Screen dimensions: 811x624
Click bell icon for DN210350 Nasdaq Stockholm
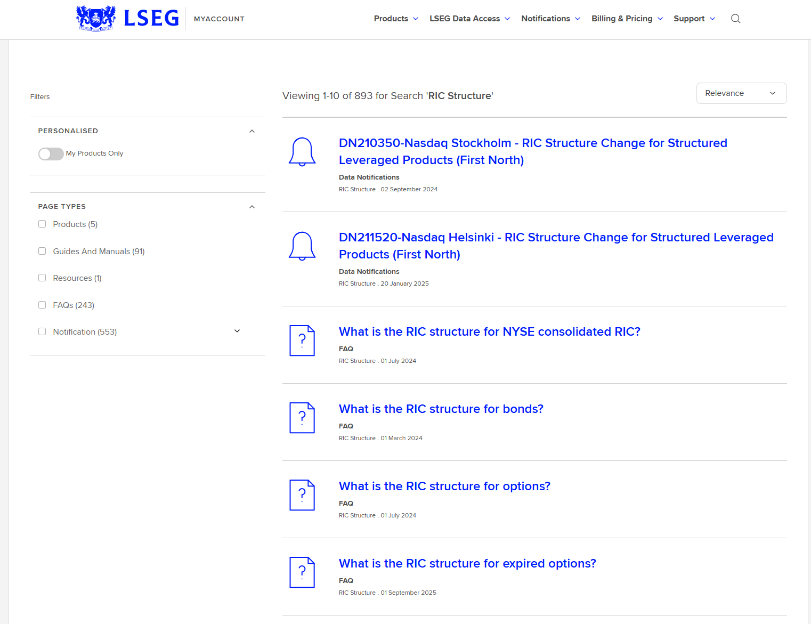pos(302,152)
